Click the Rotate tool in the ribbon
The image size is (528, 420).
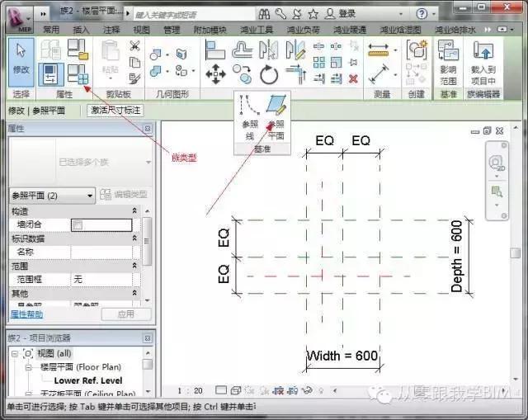point(269,75)
